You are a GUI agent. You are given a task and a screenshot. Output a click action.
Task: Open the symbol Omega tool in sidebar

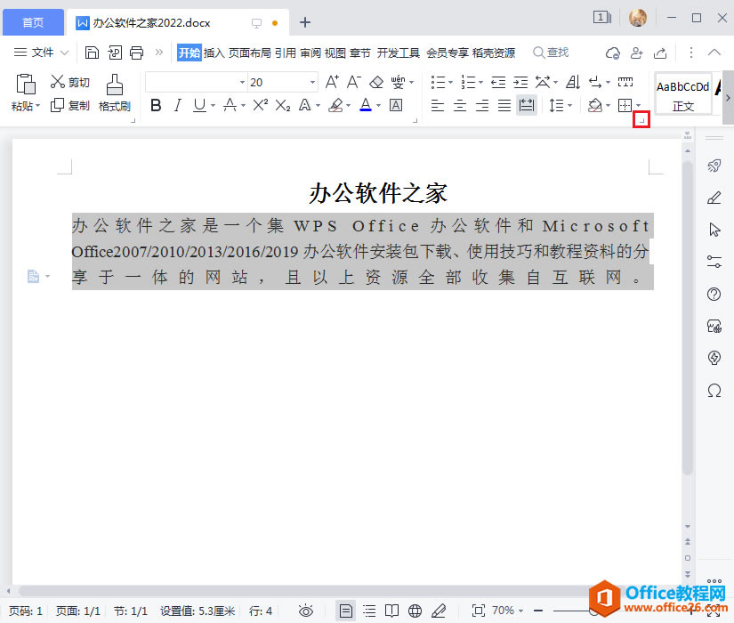(714, 391)
